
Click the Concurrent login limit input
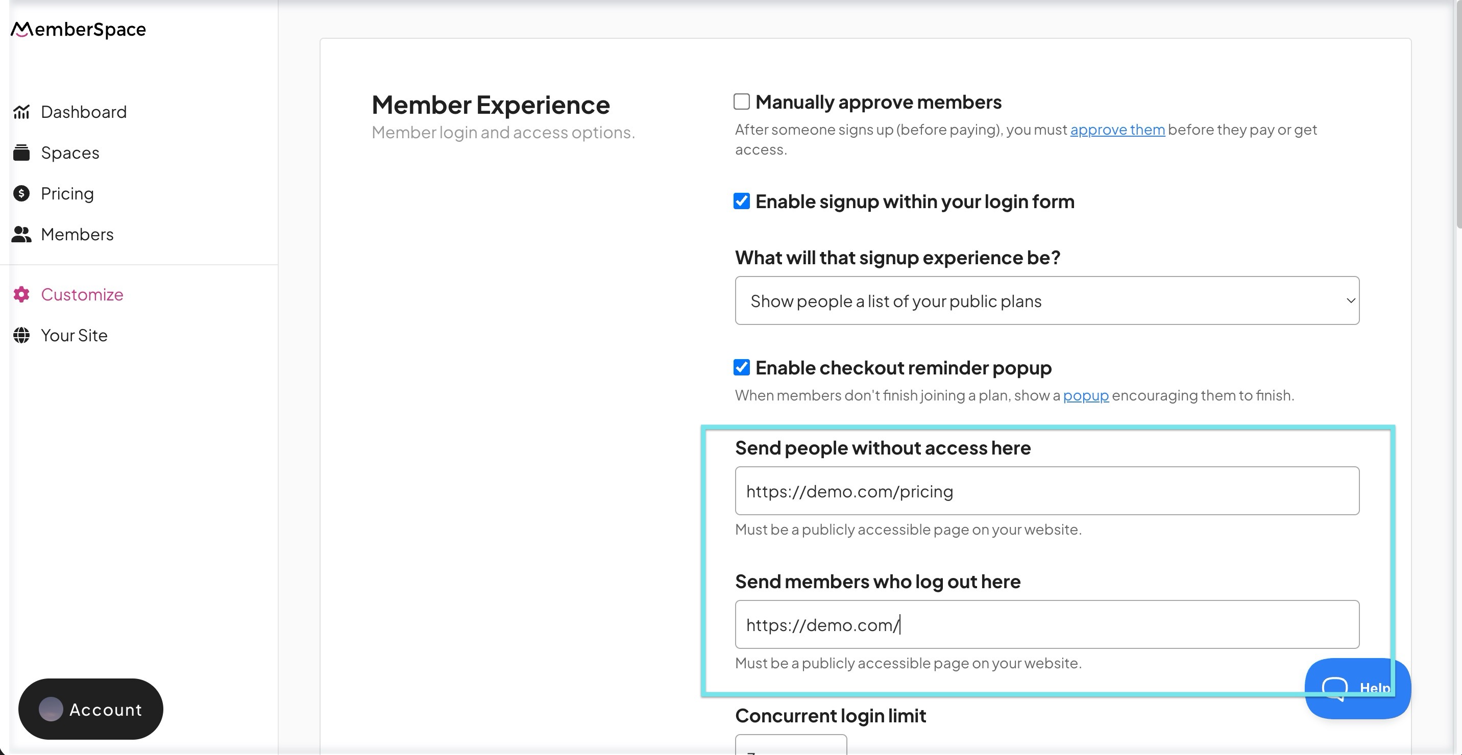click(x=791, y=745)
